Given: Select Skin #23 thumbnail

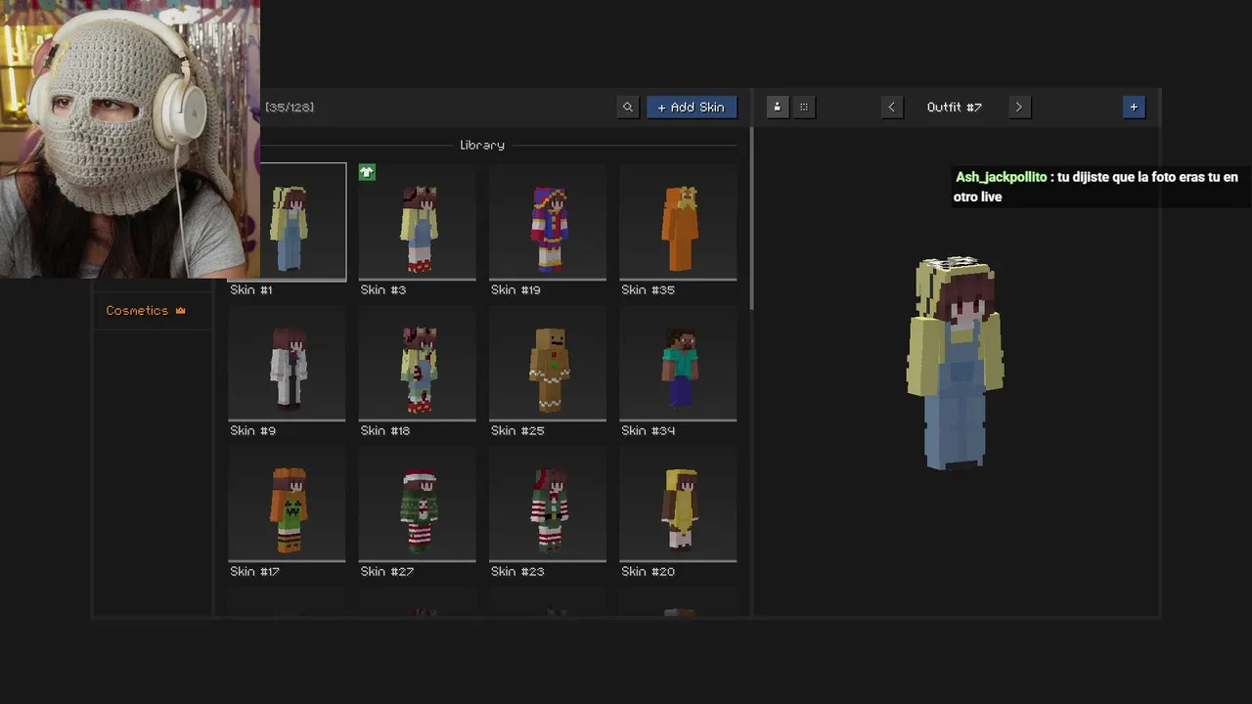Looking at the screenshot, I should (548, 504).
